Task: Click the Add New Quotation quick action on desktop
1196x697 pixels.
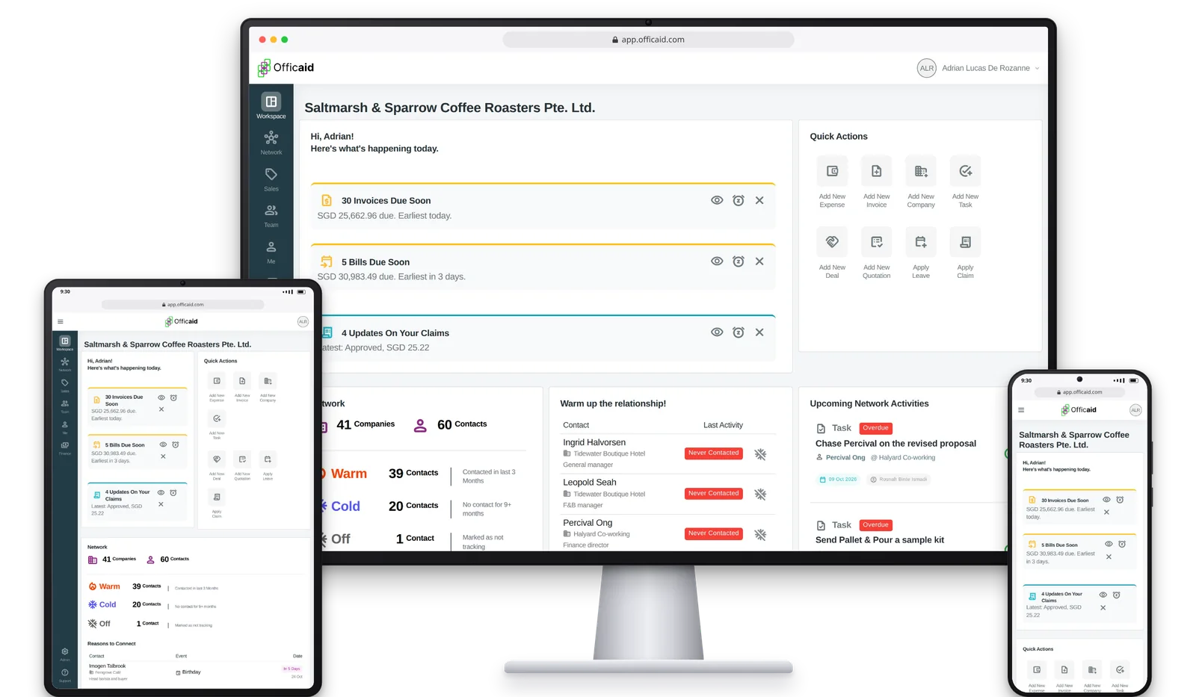Action: point(876,253)
